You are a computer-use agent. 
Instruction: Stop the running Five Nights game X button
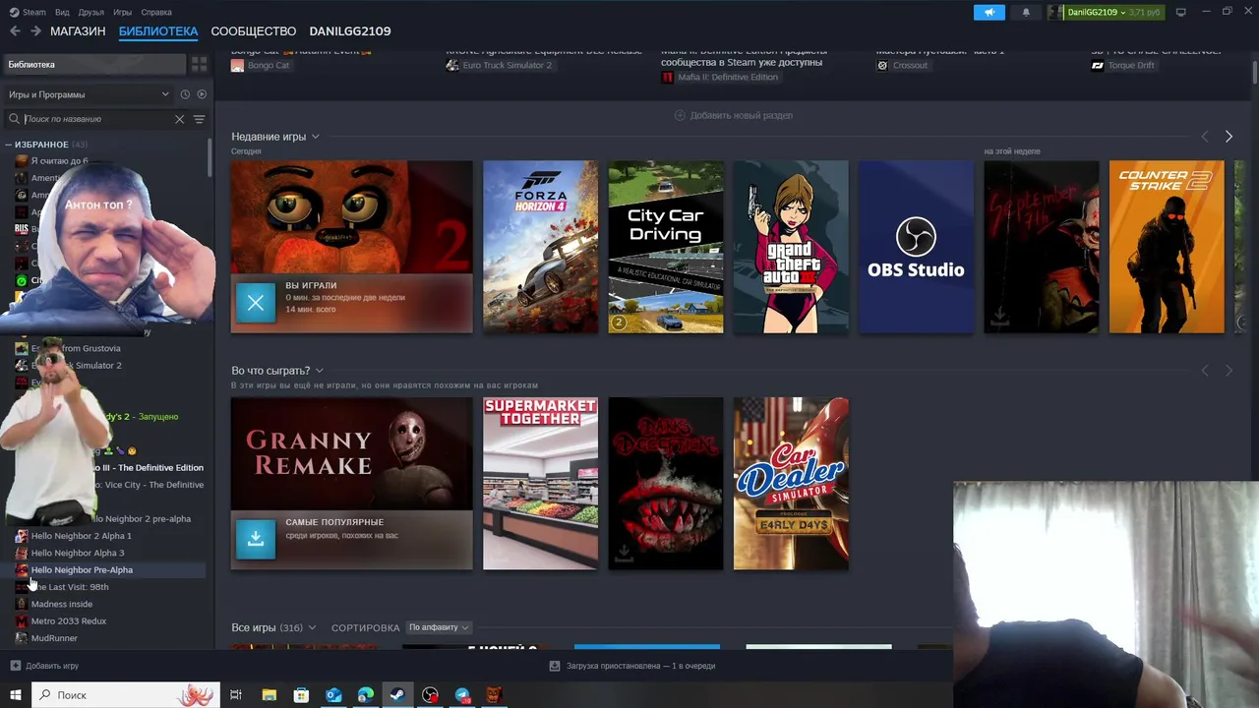point(256,303)
